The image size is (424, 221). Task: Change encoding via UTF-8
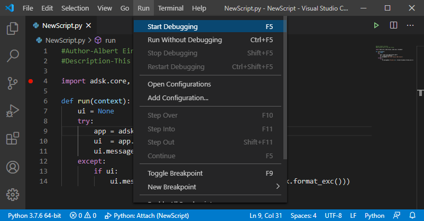pyautogui.click(x=333, y=215)
